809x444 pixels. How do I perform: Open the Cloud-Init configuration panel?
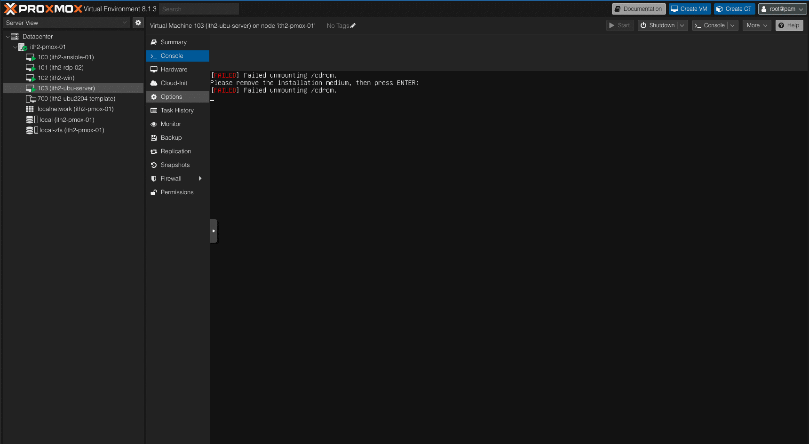coord(174,83)
